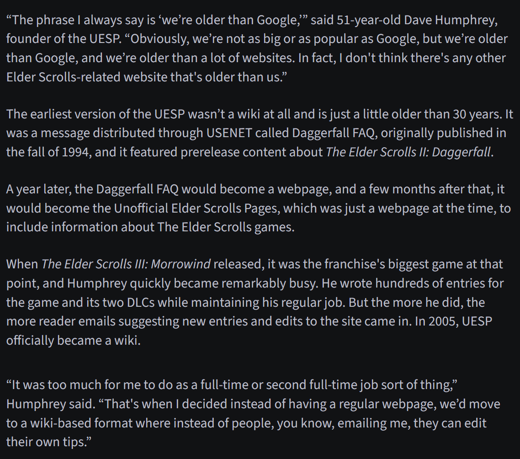Click the name Dave Humphrey in first paragraph
This screenshot has height=459, width=520.
[451, 20]
